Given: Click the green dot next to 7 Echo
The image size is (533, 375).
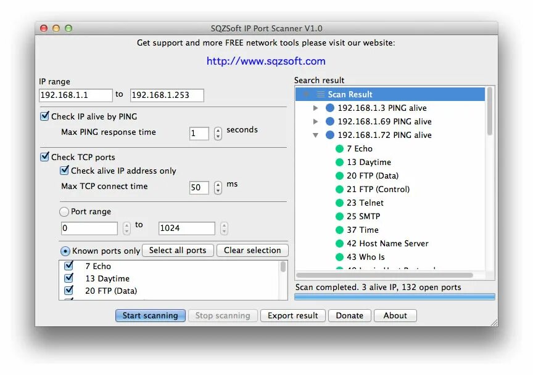Looking at the screenshot, I should pos(339,148).
